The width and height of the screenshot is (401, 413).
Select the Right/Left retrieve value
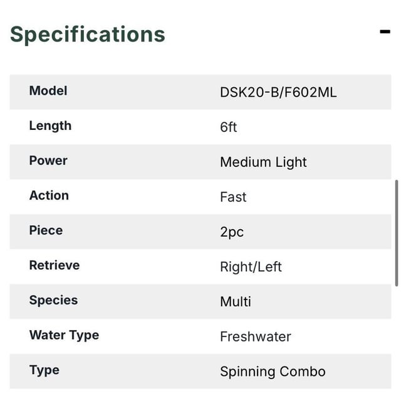point(251,267)
